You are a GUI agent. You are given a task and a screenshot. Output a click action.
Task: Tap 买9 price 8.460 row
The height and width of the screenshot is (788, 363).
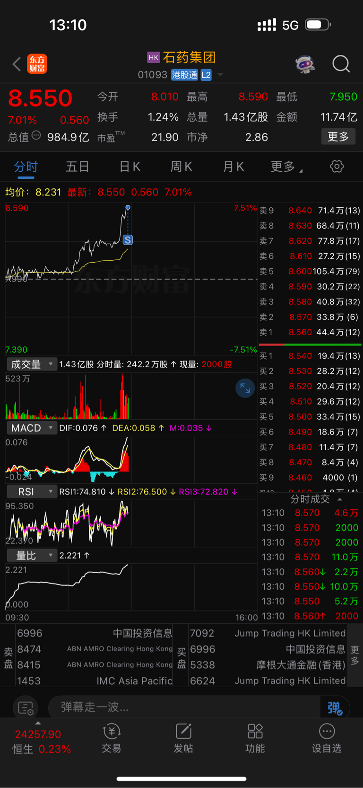pos(310,478)
